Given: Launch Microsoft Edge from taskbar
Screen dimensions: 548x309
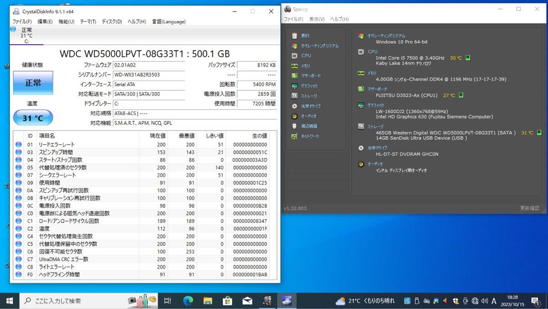Looking at the screenshot, I should coord(188,301).
